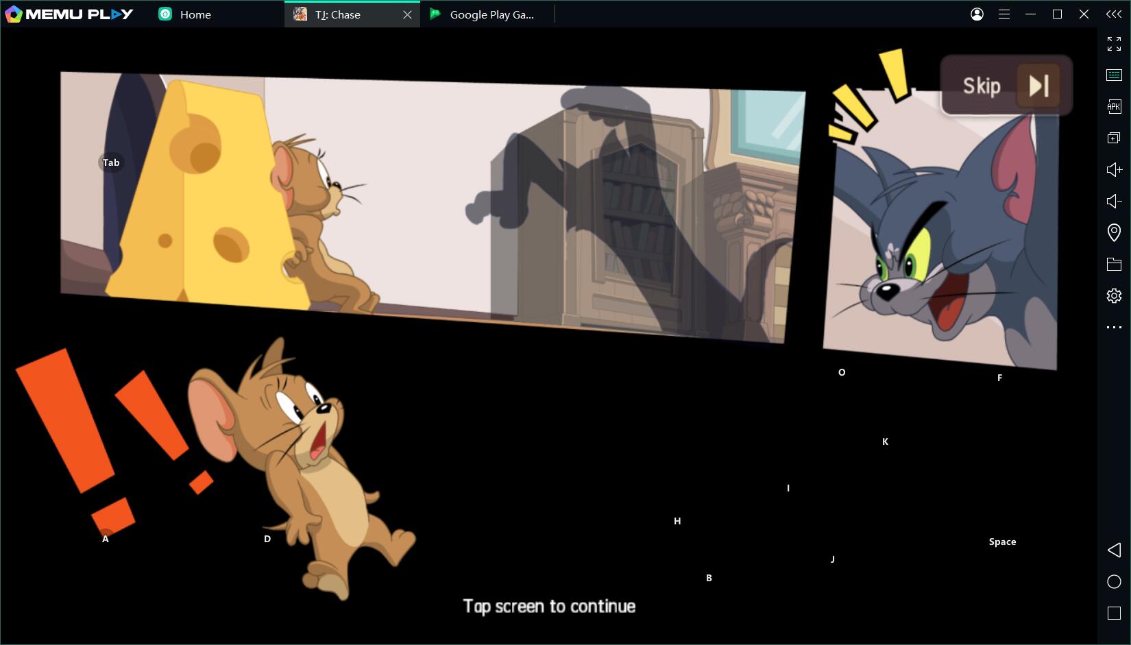Switch to the Home tab
The height and width of the screenshot is (645, 1131).
click(195, 14)
